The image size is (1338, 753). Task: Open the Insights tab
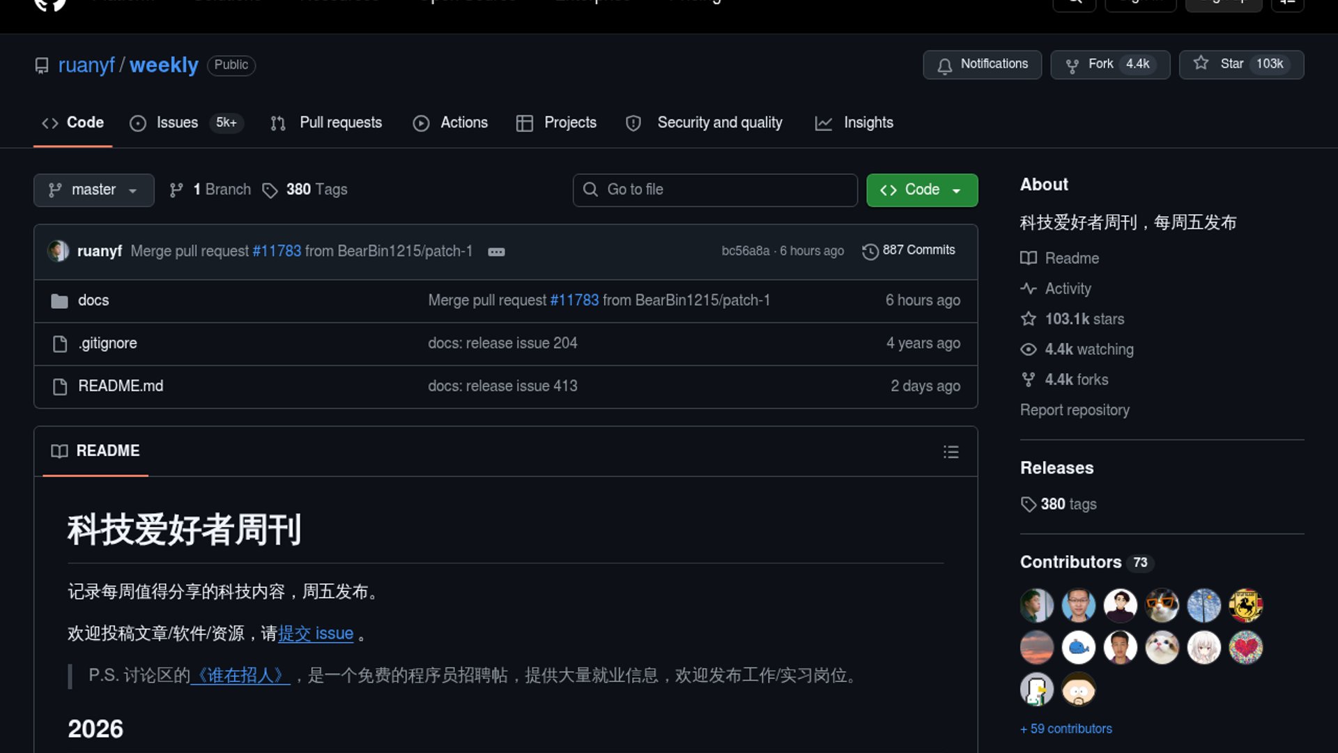(x=854, y=123)
